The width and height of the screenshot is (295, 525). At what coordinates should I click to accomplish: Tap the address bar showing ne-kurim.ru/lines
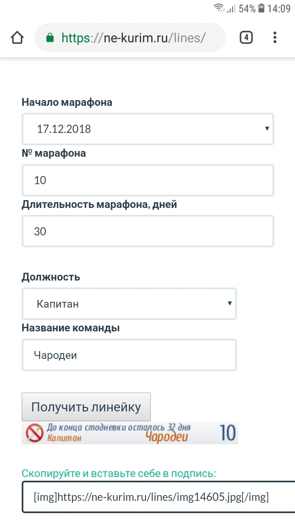tap(130, 37)
